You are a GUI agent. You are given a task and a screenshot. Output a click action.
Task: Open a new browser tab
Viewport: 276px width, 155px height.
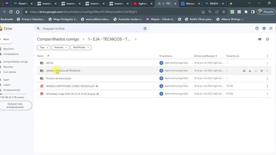(x=231, y=3)
